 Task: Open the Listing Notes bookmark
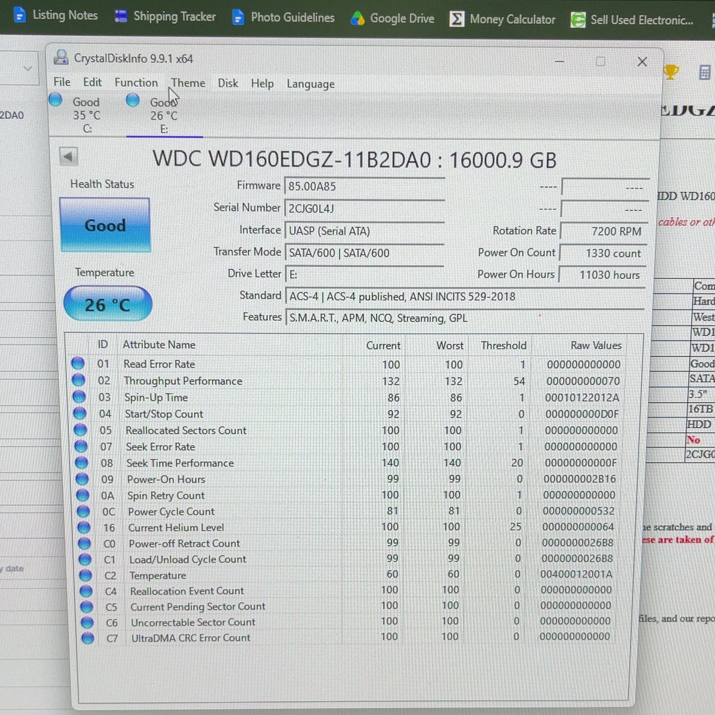pos(55,15)
